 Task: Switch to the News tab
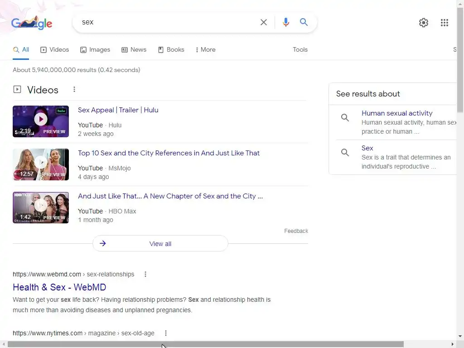(x=134, y=50)
